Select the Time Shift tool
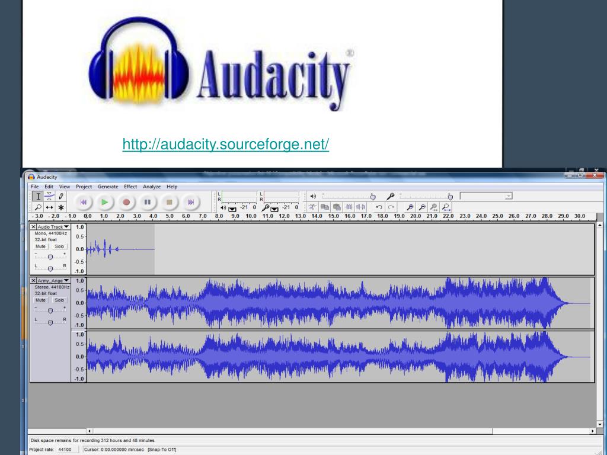The width and height of the screenshot is (607, 455). 49,207
